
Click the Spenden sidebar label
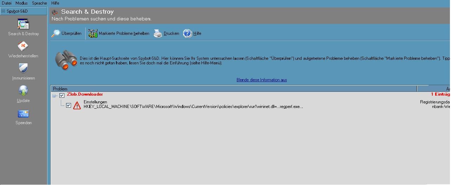pos(24,123)
